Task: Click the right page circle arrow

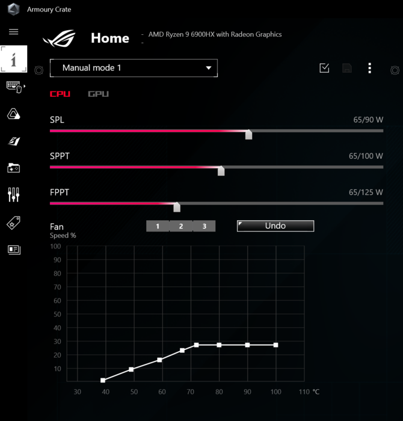Action: coord(395,70)
